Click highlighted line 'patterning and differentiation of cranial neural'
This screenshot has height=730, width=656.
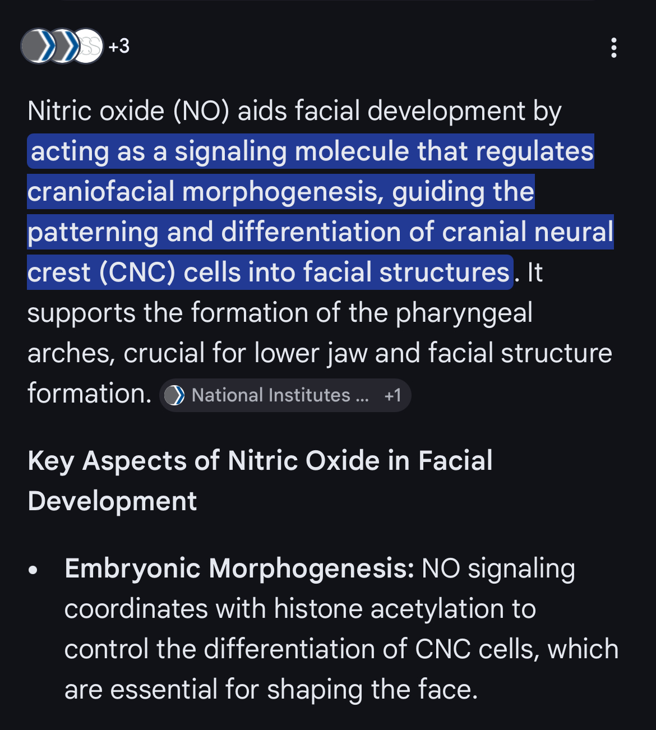tap(320, 232)
